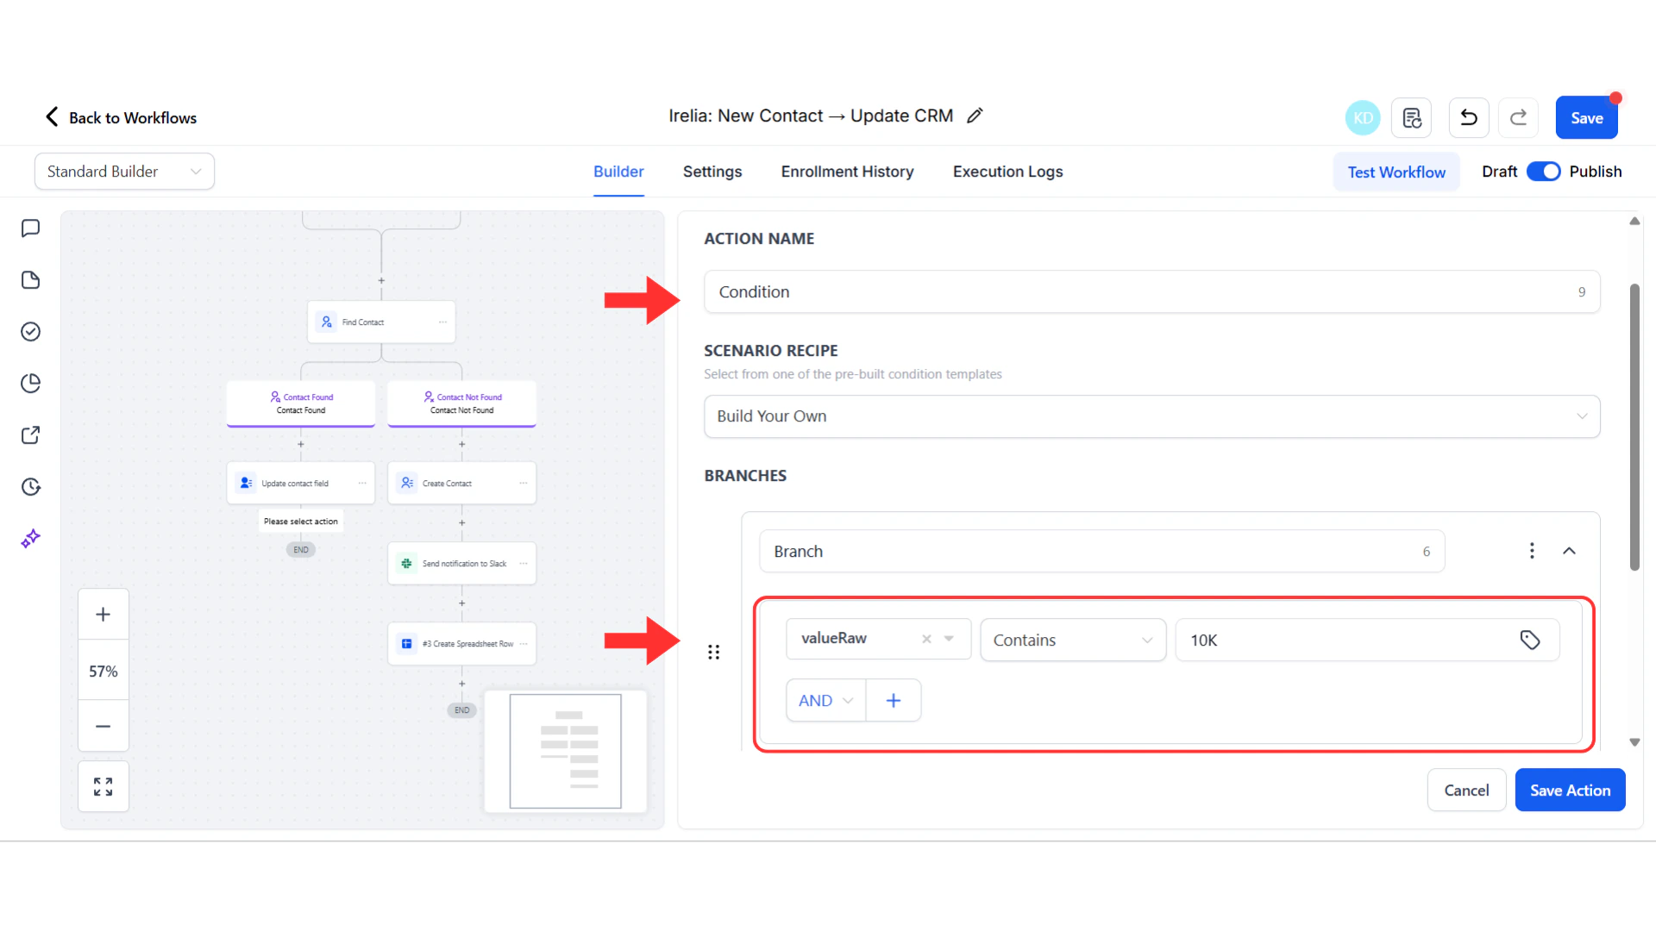Open the pie chart analytics icon

pyautogui.click(x=31, y=383)
